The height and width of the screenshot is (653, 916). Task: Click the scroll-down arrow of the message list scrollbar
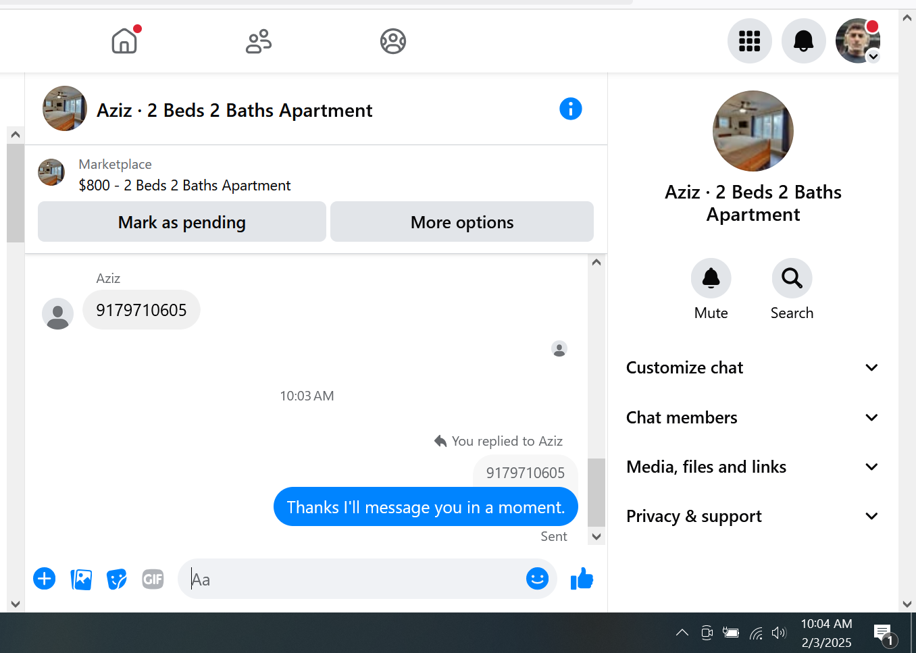[596, 537]
